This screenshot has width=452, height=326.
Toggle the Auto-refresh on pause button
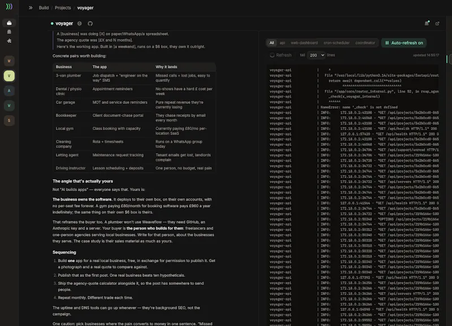pos(404,43)
